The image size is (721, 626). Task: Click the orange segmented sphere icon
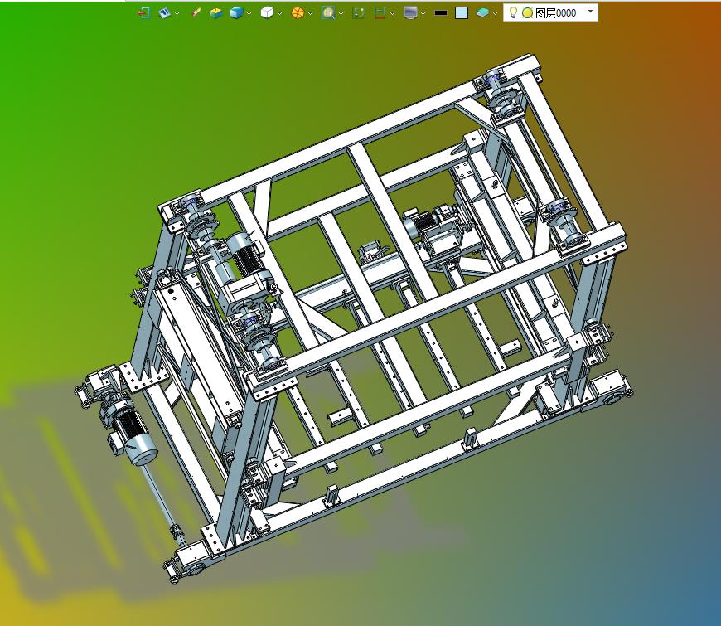[x=298, y=13]
